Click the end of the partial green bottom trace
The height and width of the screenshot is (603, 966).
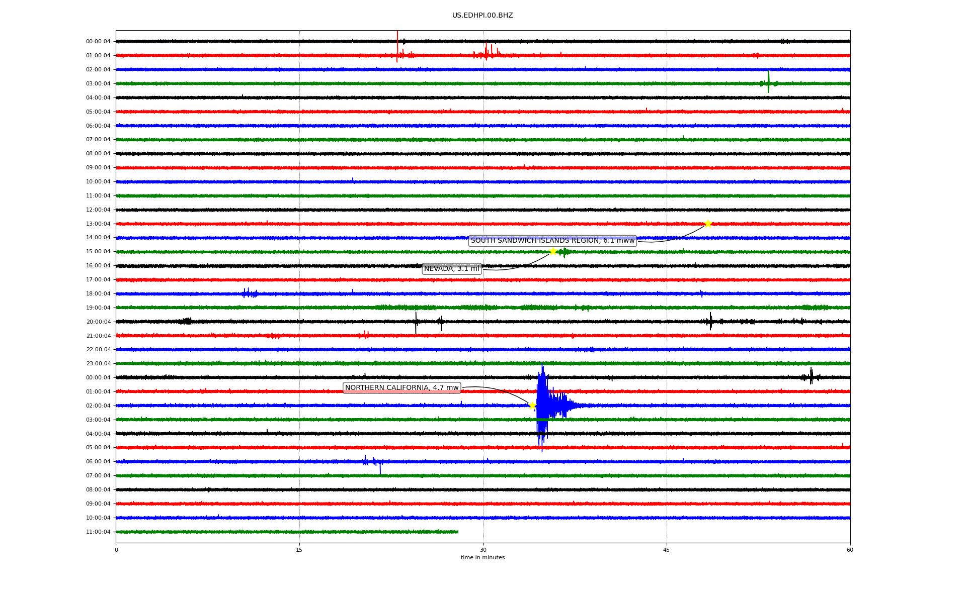[457, 532]
